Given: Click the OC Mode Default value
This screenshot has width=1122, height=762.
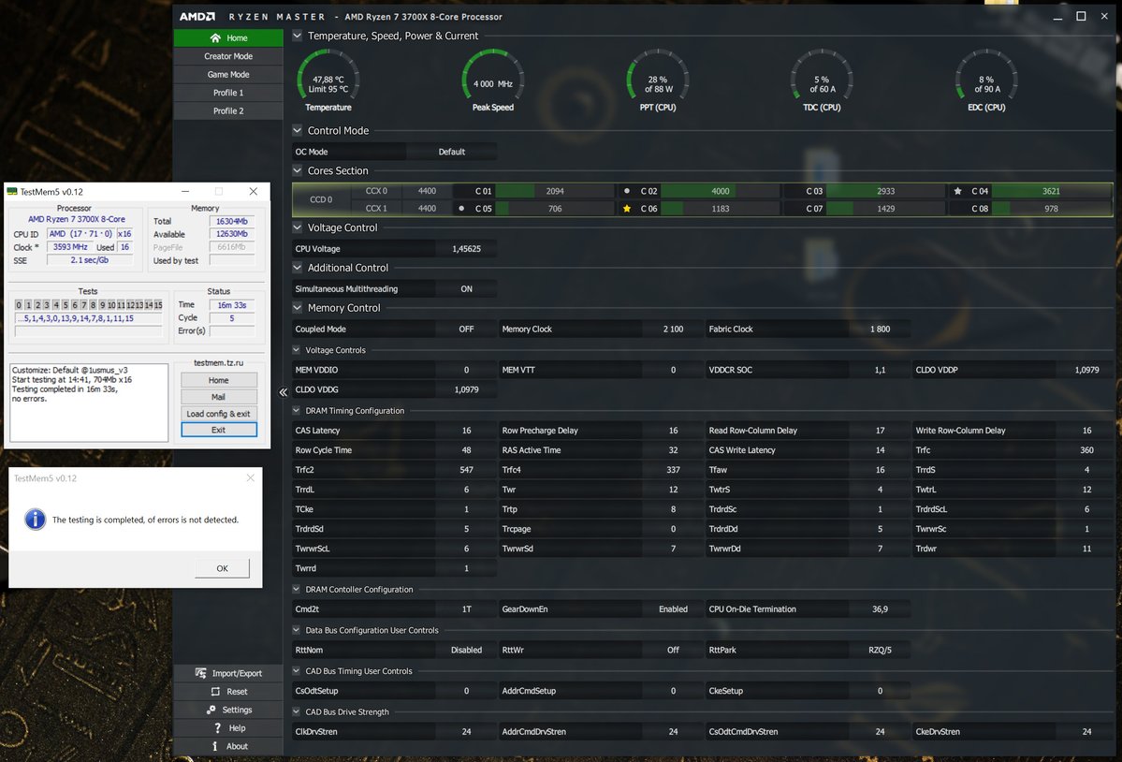Looking at the screenshot, I should pos(452,152).
